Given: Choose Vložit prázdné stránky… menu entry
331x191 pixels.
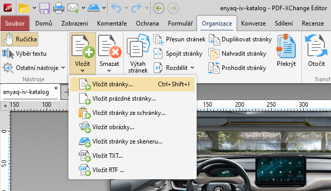Looking at the screenshot, I should pos(133,99).
